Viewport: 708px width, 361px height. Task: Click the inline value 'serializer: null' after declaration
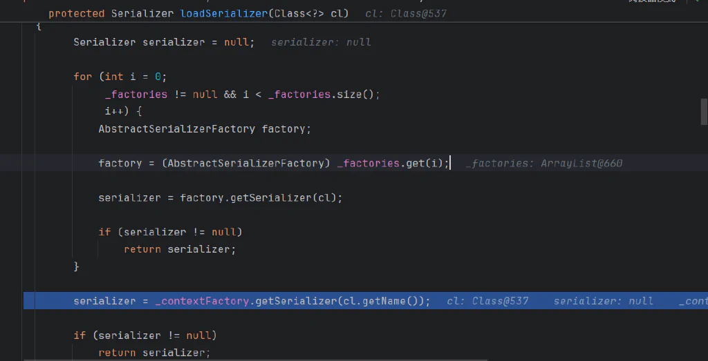[321, 42]
